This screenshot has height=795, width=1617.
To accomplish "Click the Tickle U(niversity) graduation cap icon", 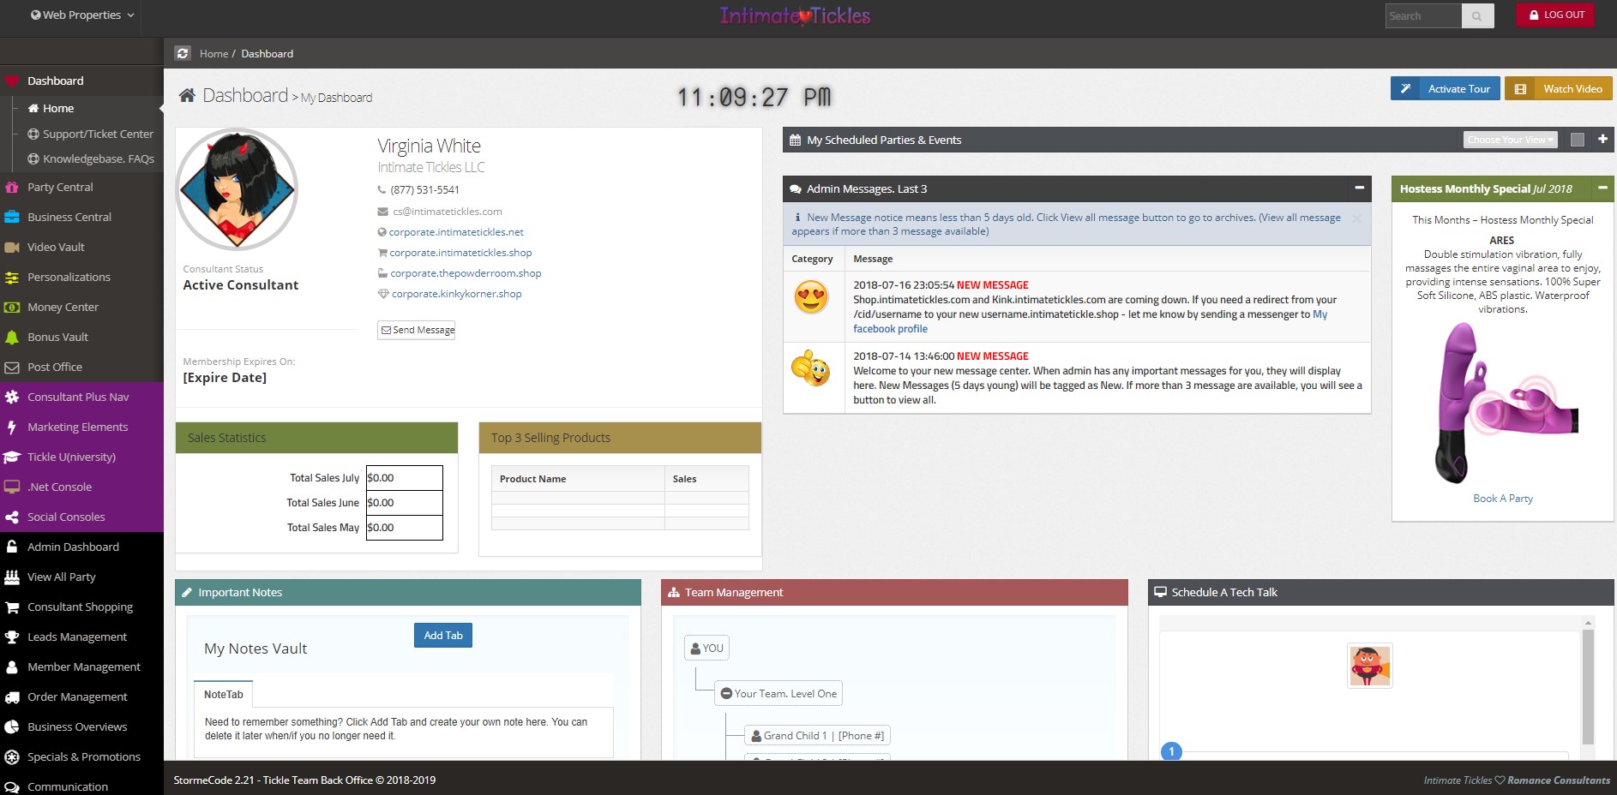I will [12, 457].
